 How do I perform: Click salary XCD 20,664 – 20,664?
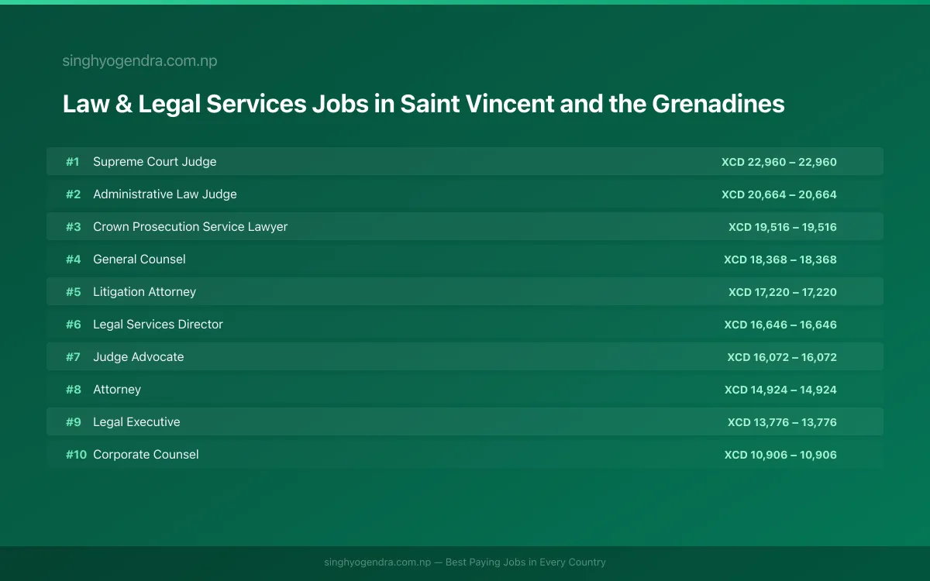[x=779, y=194]
